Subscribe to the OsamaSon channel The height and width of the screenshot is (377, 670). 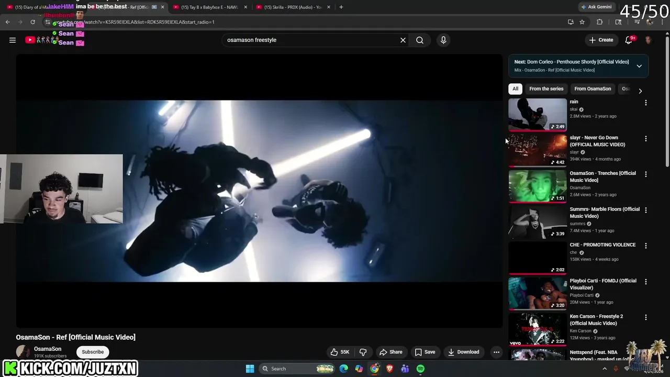pos(93,352)
